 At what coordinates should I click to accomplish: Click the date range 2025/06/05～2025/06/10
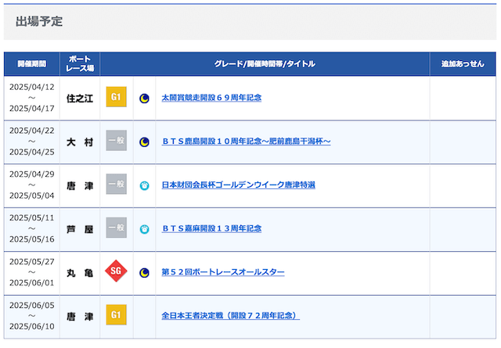pyautogui.click(x=31, y=316)
